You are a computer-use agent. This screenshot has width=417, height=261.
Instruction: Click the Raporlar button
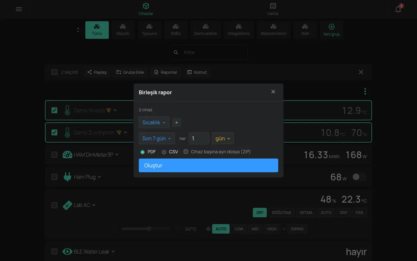[x=166, y=72]
